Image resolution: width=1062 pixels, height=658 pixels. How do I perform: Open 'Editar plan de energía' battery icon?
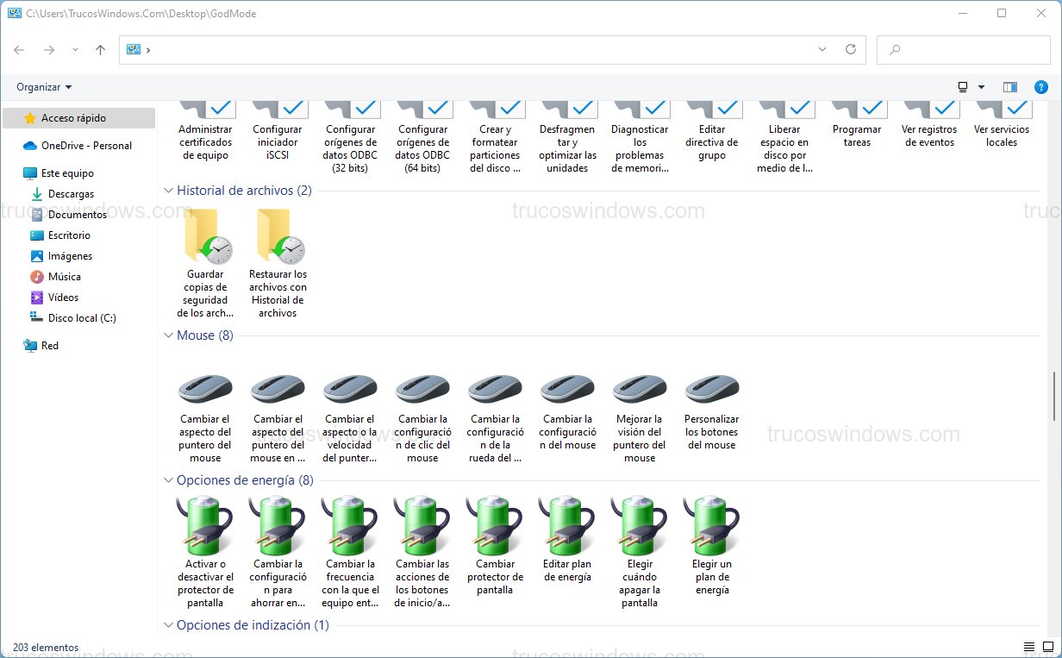coord(567,526)
